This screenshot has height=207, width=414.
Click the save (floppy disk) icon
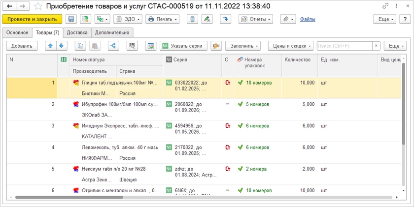[x=71, y=19]
